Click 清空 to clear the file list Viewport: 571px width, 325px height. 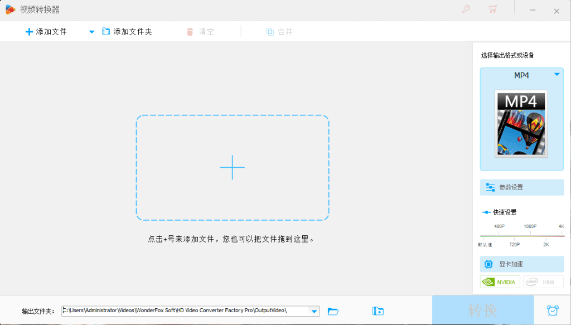[x=200, y=31]
